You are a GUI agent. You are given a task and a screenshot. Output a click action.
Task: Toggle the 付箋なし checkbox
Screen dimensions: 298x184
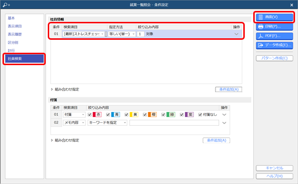pos(200,115)
